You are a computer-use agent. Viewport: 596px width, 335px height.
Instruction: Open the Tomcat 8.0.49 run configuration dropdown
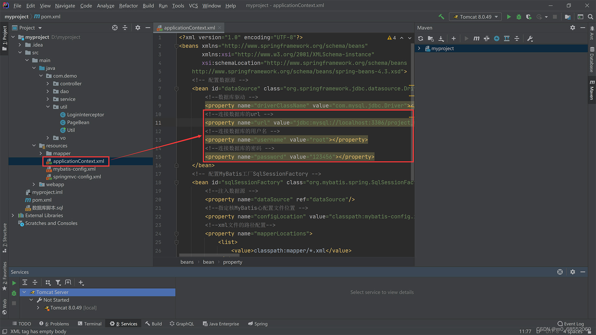(x=475, y=17)
